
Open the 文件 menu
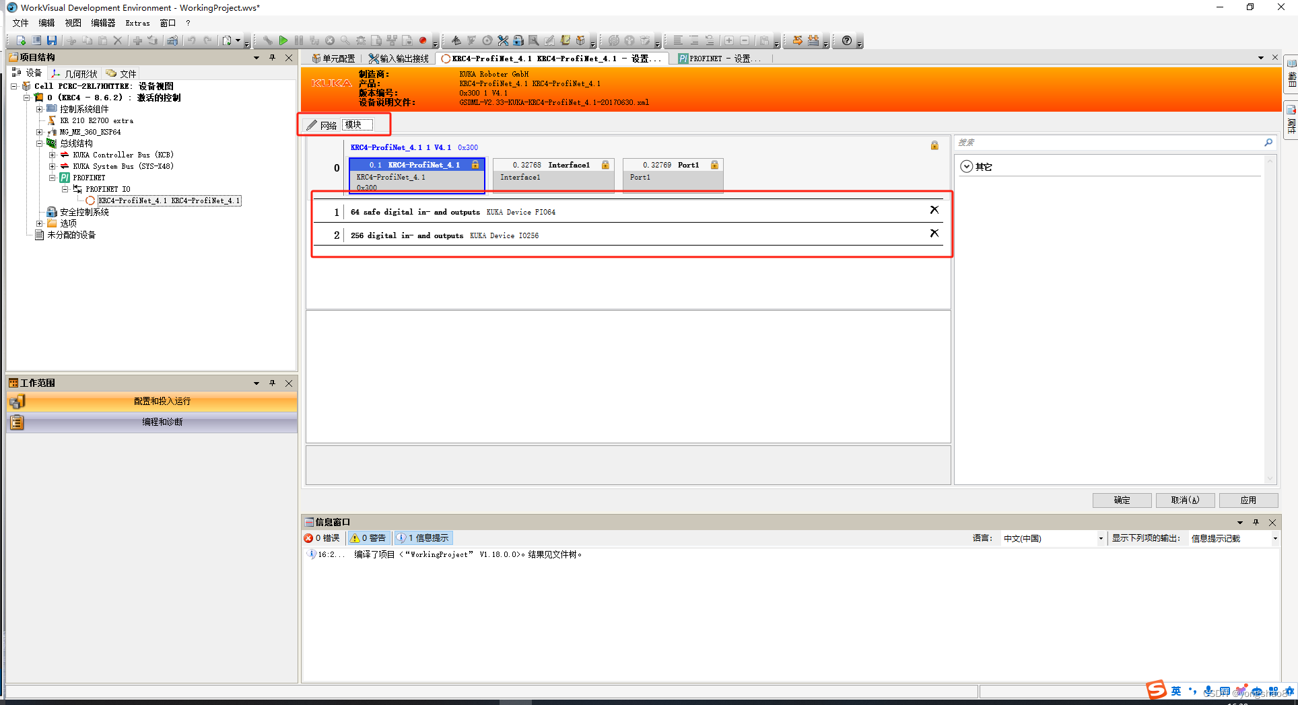click(x=21, y=23)
